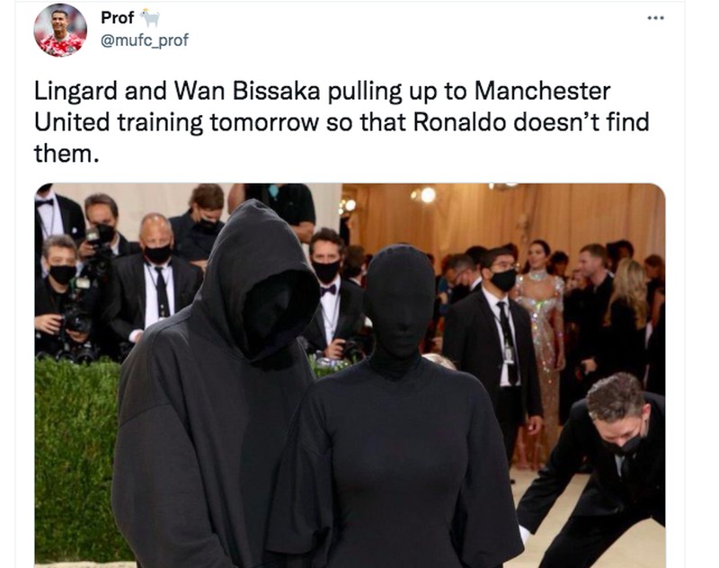
Task: Open the tweet's three-dot more options menu
Action: pos(655,18)
